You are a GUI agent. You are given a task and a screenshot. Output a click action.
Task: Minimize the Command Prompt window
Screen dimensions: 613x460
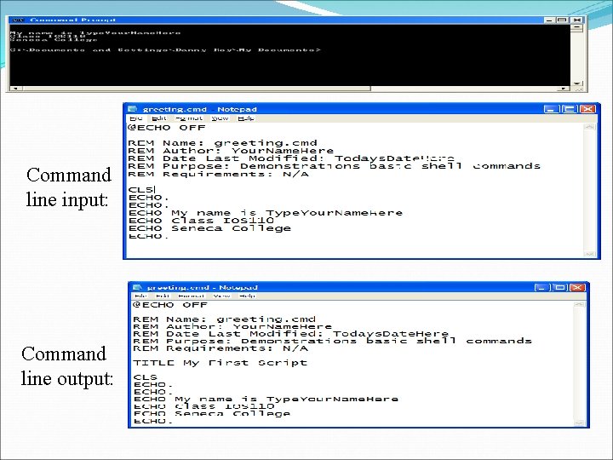point(549,20)
